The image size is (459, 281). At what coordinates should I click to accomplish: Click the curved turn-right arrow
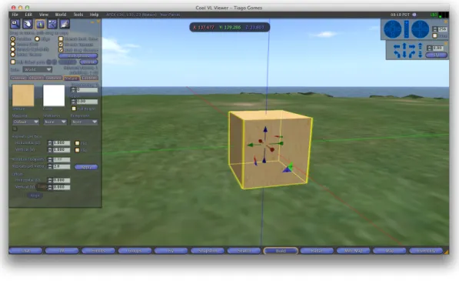412,54
